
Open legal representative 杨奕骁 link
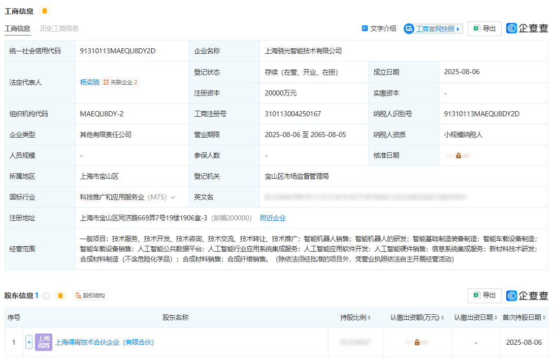coord(89,82)
